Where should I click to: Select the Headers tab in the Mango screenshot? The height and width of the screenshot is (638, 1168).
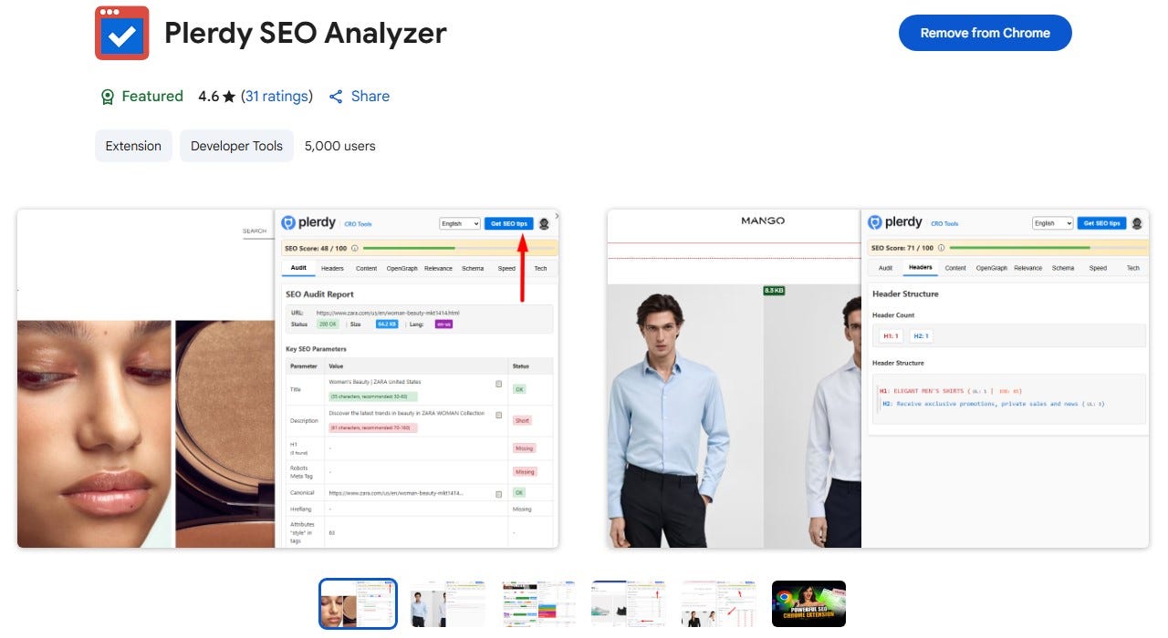(921, 268)
